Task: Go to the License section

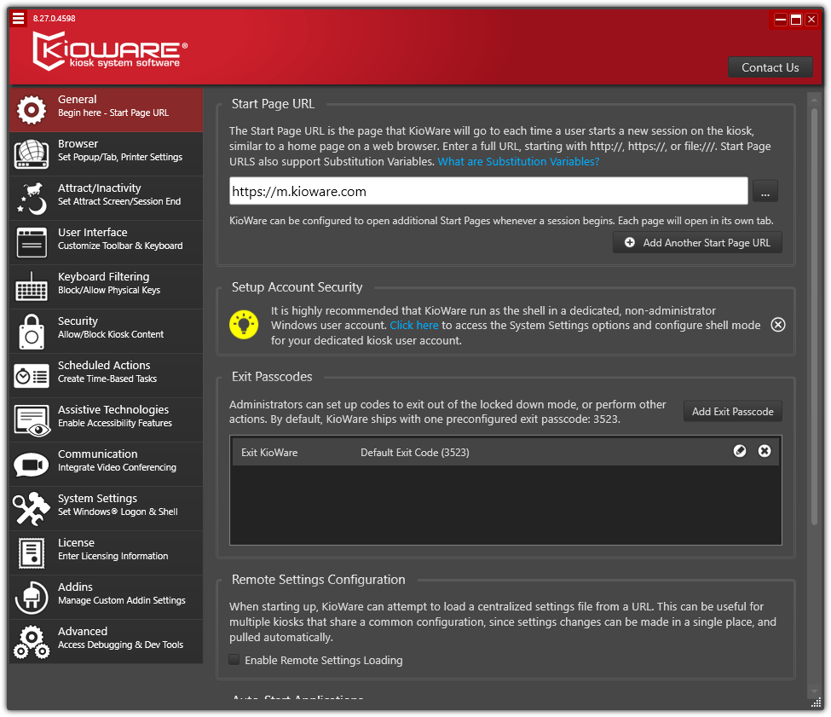Action: tap(106, 554)
